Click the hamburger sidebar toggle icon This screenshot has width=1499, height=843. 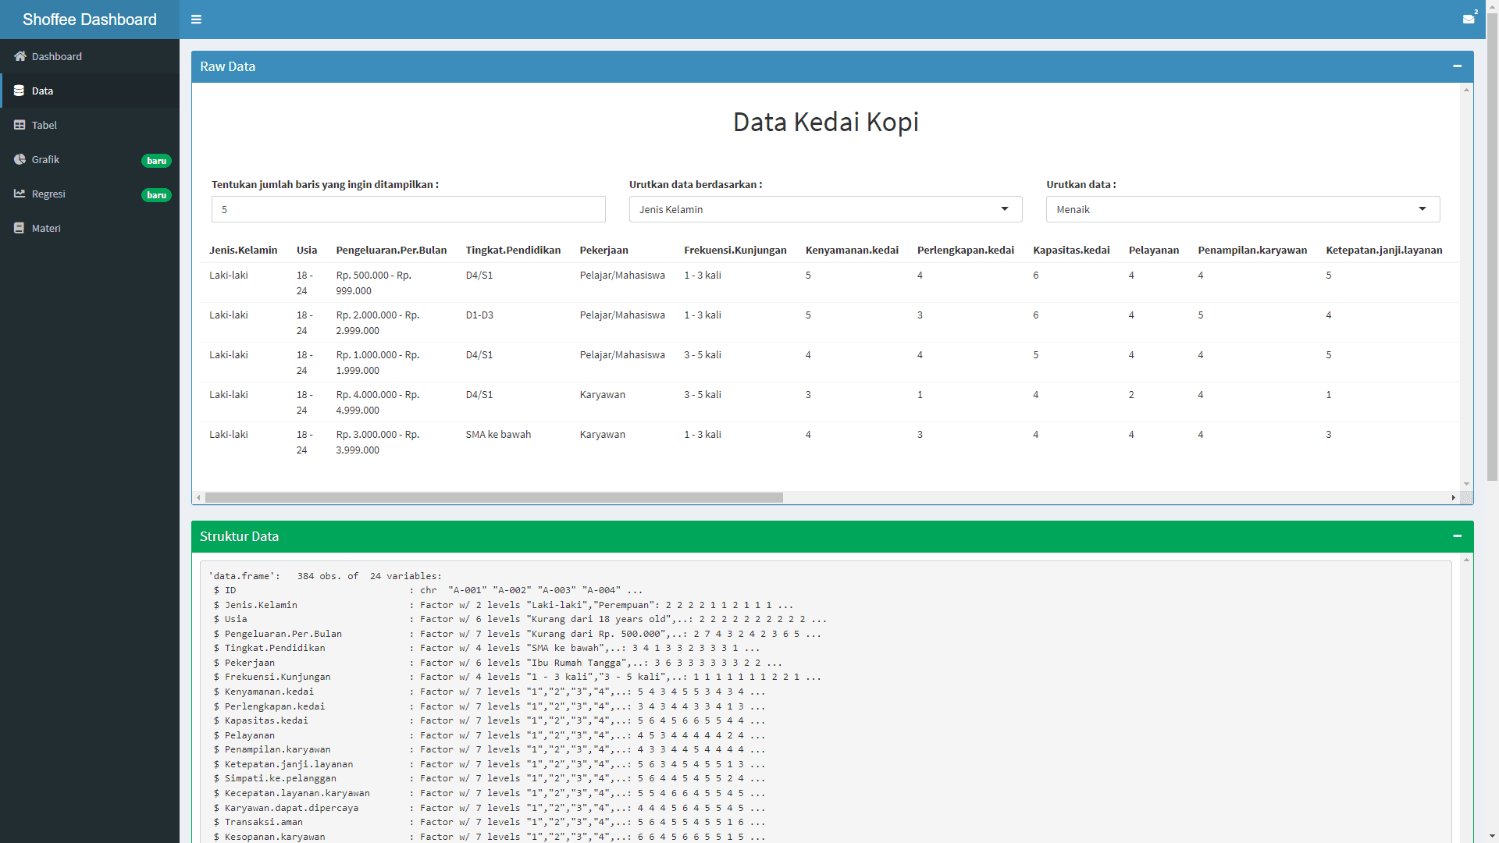click(x=196, y=20)
